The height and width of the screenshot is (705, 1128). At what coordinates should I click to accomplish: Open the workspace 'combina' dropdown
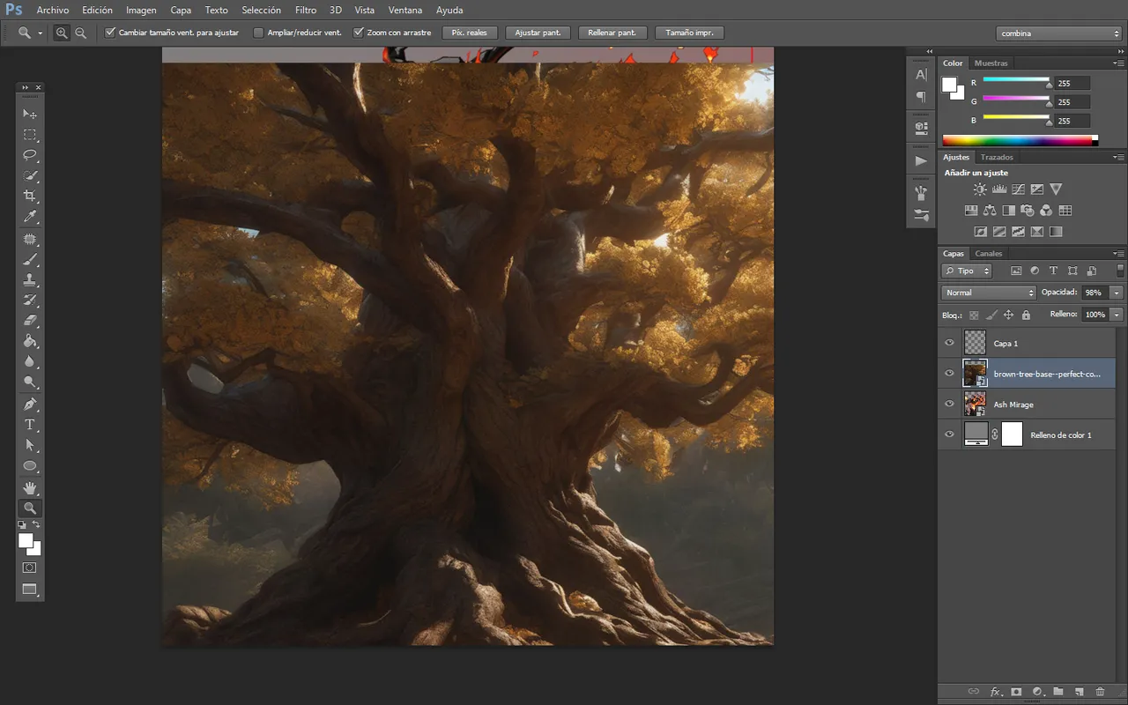click(x=1059, y=33)
